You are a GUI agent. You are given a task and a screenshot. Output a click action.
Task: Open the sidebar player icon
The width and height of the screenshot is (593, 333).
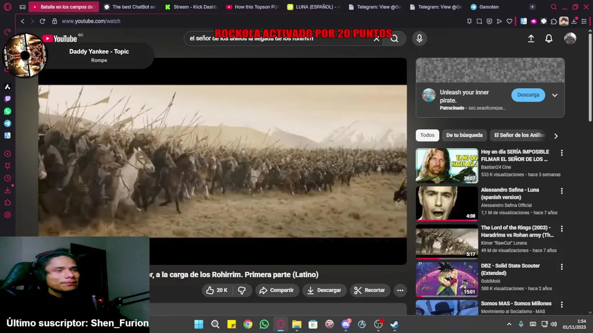7,154
